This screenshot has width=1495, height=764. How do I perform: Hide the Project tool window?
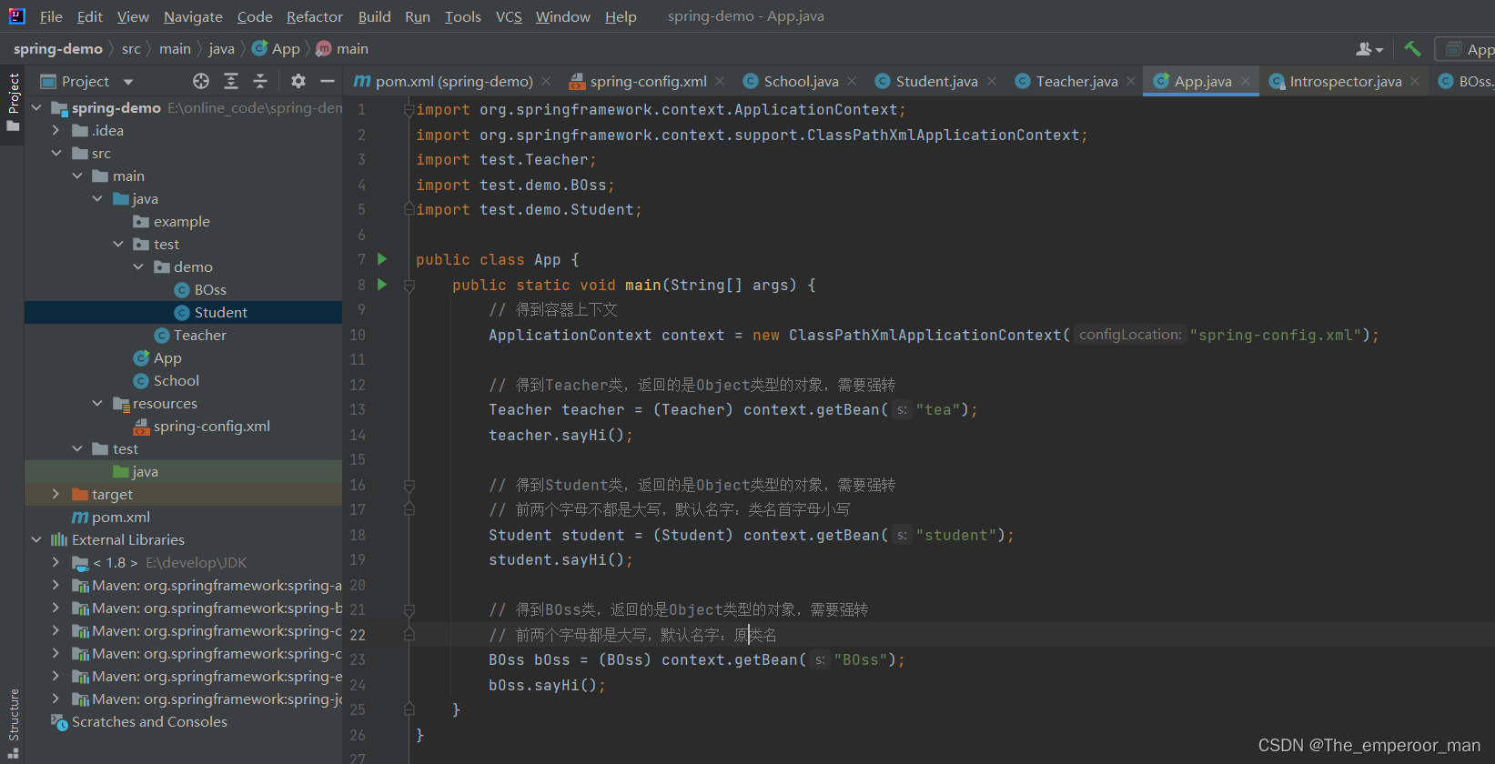pyautogui.click(x=328, y=81)
